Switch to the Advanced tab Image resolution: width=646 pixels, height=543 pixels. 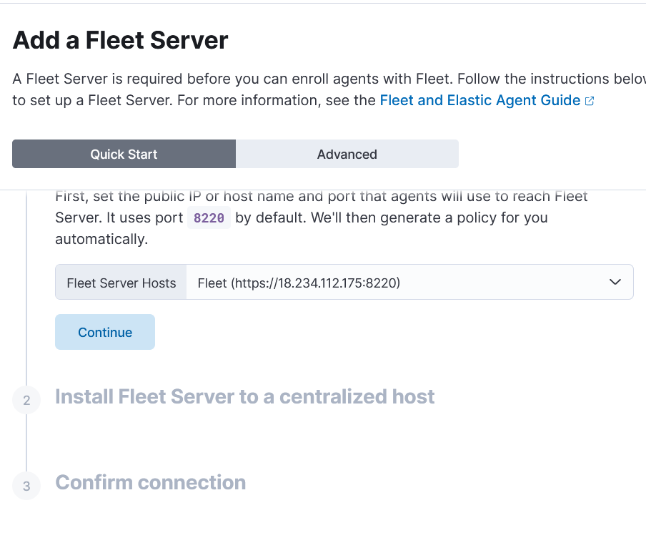347,154
